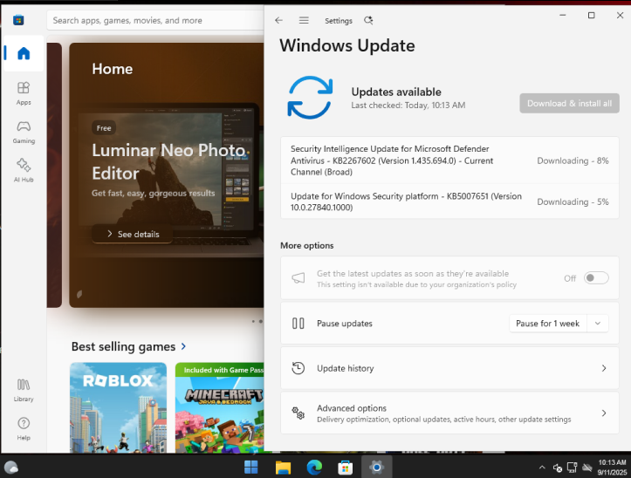Open Gaming section in Microsoft Store
The height and width of the screenshot is (478, 631).
coord(24,132)
